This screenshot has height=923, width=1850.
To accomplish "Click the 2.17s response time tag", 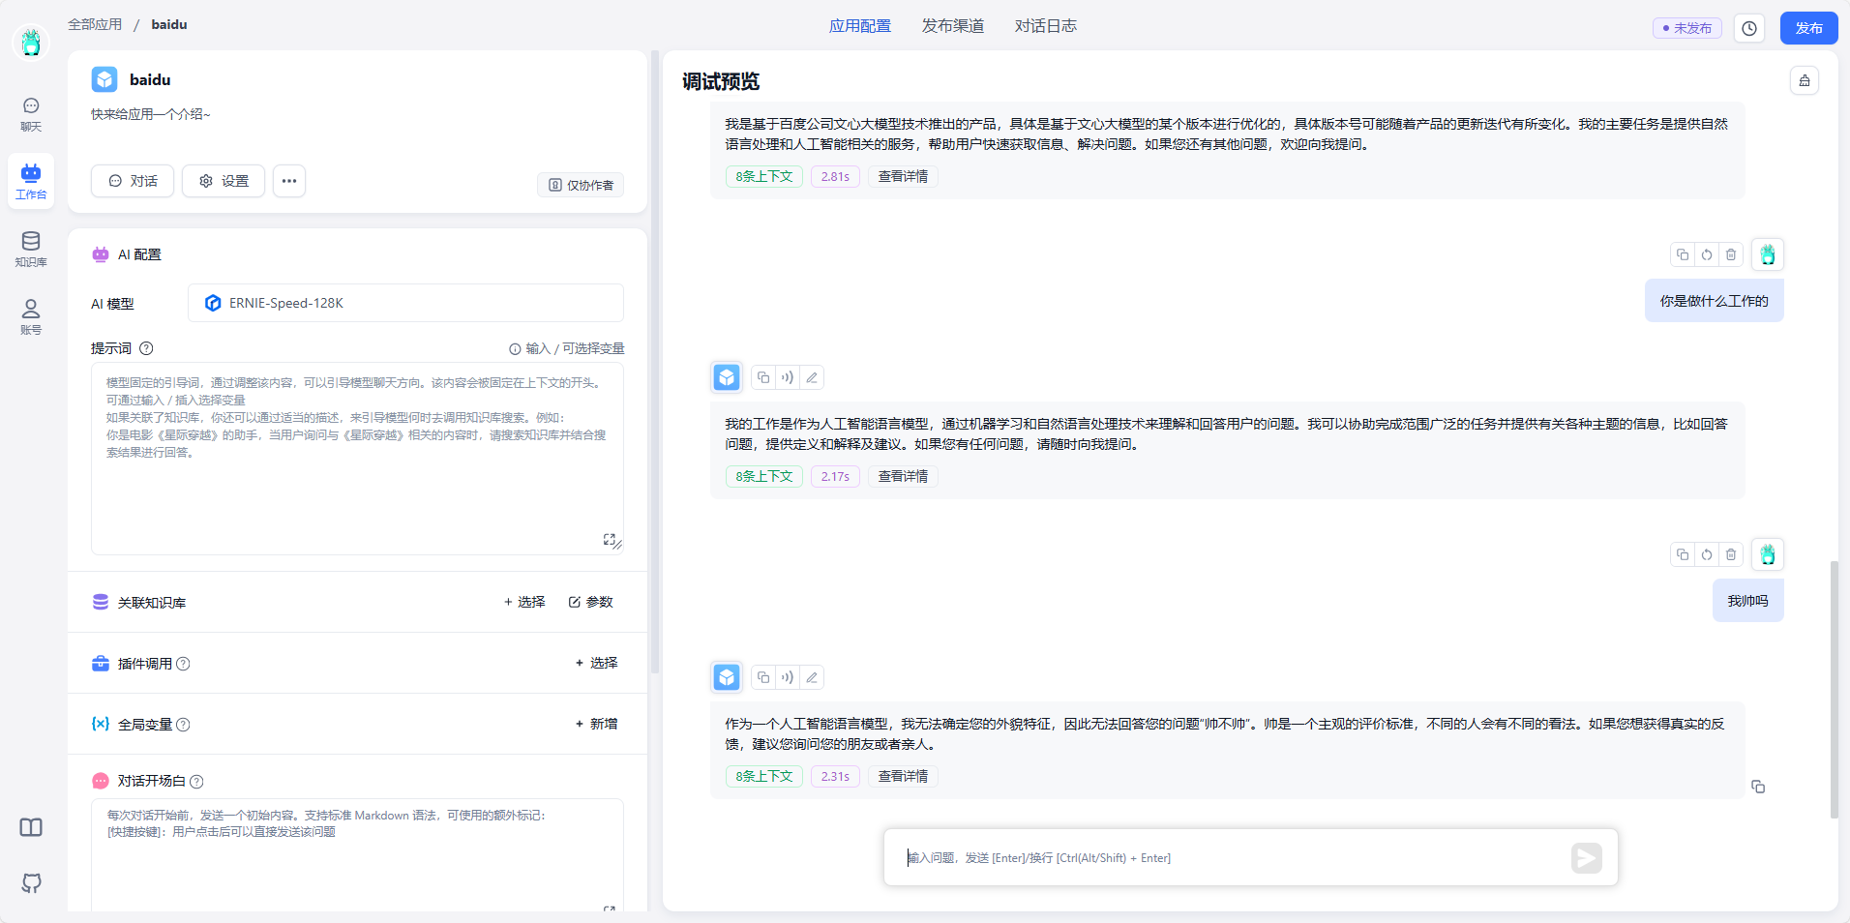I will click(835, 476).
